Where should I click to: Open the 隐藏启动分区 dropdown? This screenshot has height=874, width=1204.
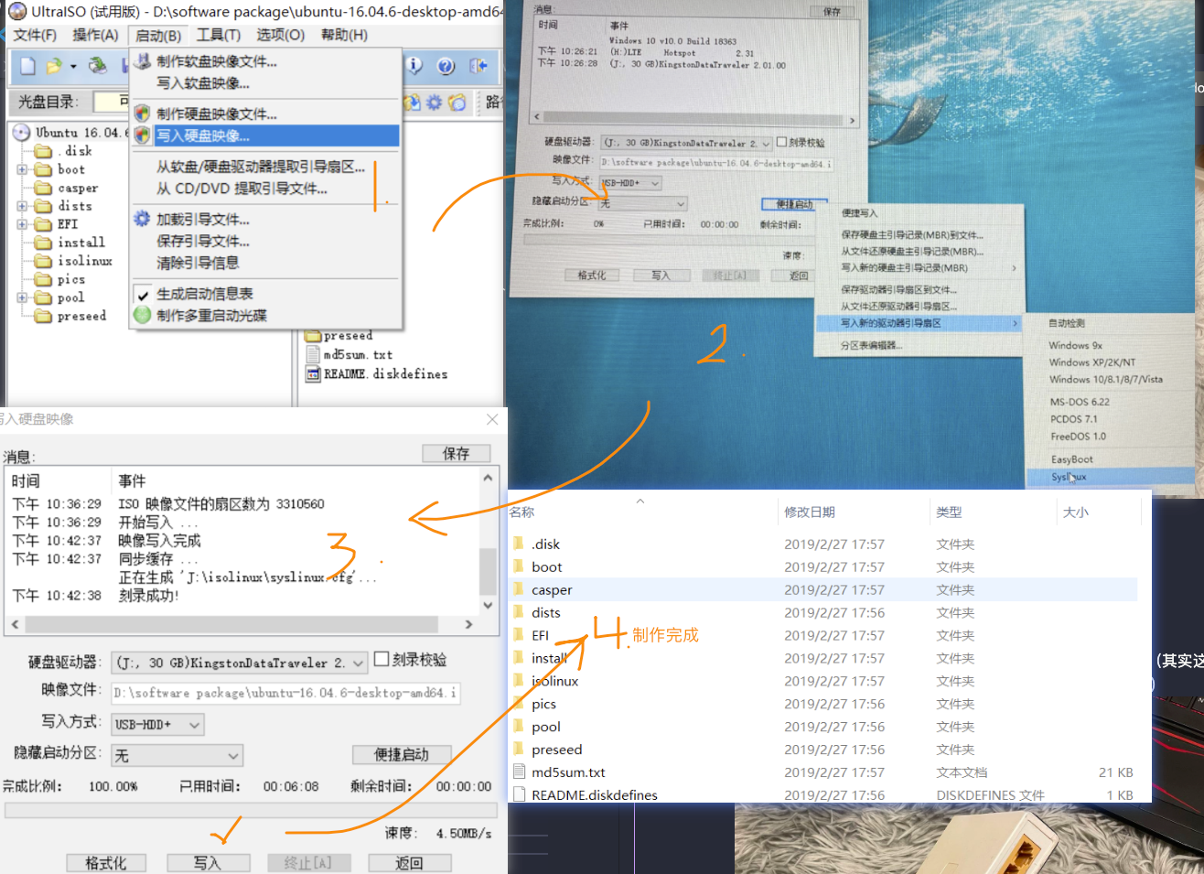177,755
